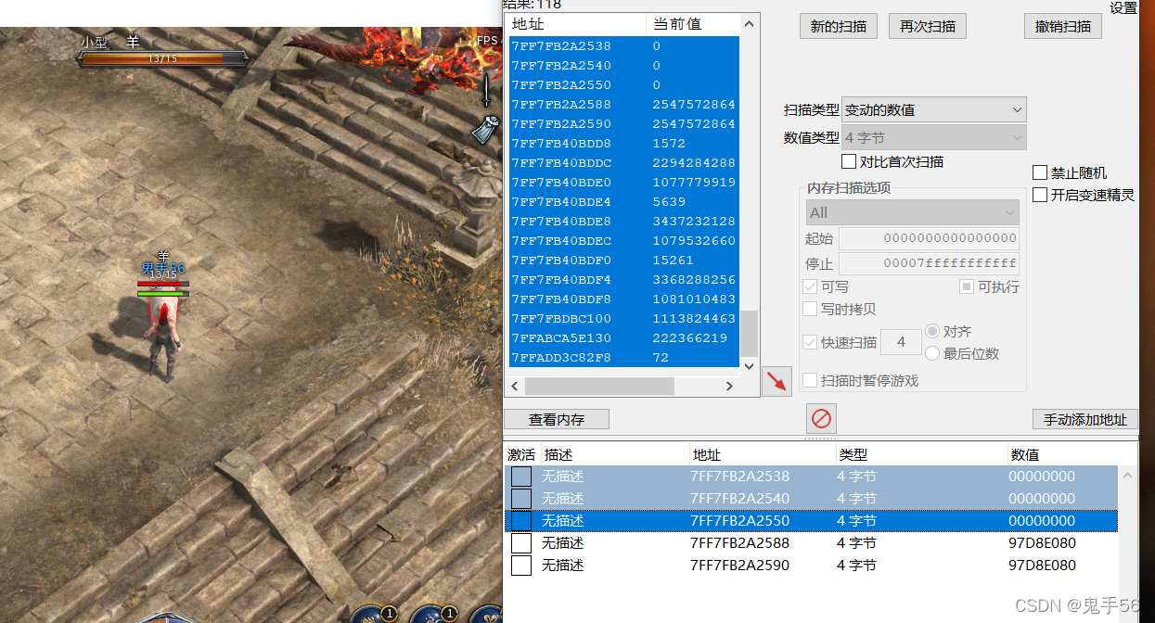
Task: Enable the 对比首次扫描 checkbox
Action: pos(849,161)
